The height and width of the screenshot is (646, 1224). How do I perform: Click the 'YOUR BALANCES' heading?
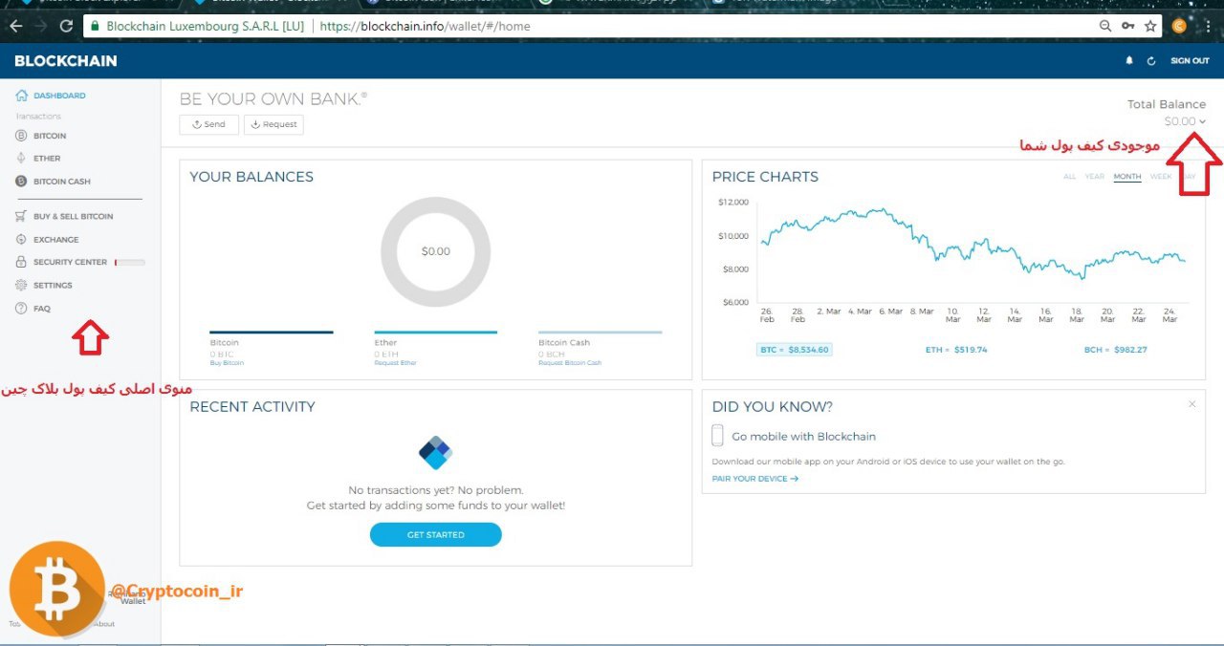pos(251,177)
